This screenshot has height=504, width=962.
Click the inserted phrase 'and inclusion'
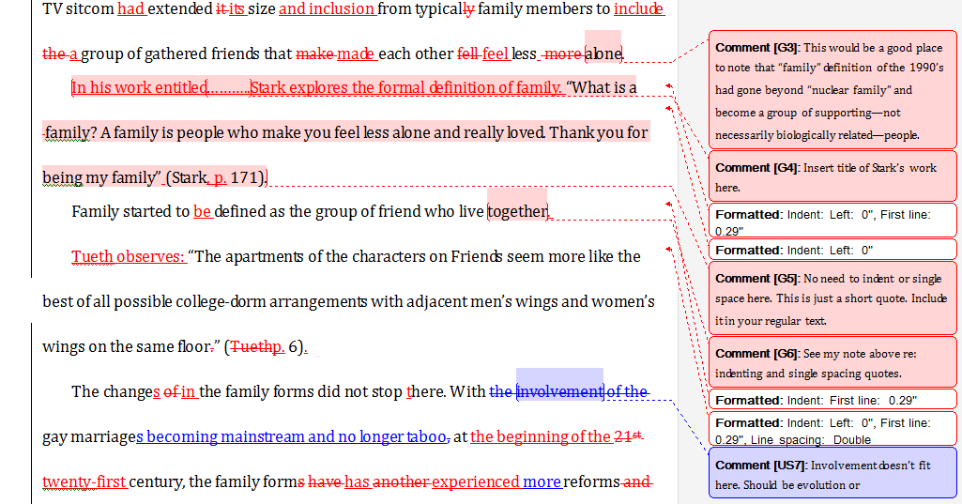click(326, 9)
